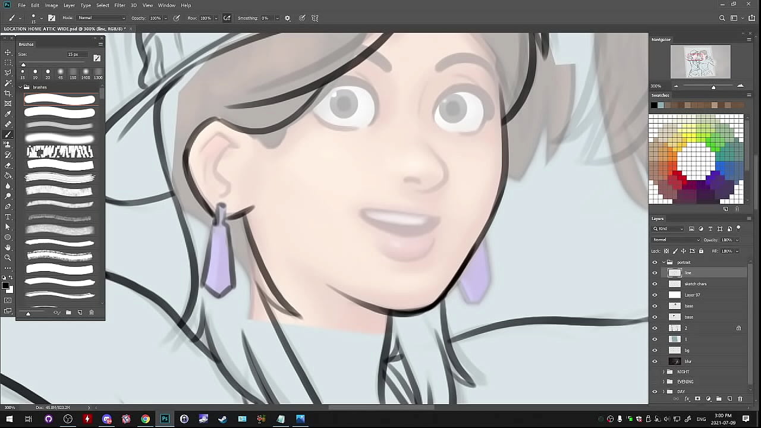Open the brush Mode dropdown

coord(102,18)
